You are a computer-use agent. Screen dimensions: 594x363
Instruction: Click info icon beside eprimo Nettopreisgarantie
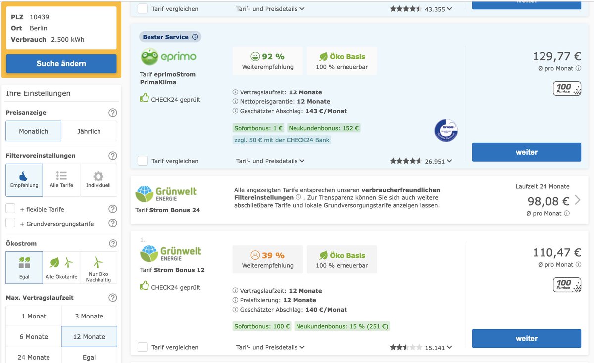coord(235,102)
